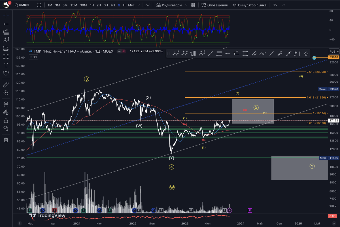
Task: Grab the floating toolbar drag handle
Action: pos(169,53)
